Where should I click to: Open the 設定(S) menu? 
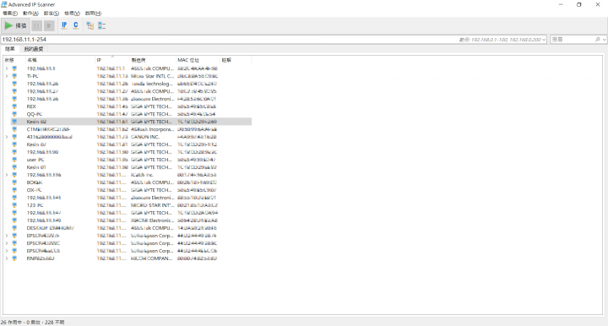point(52,14)
